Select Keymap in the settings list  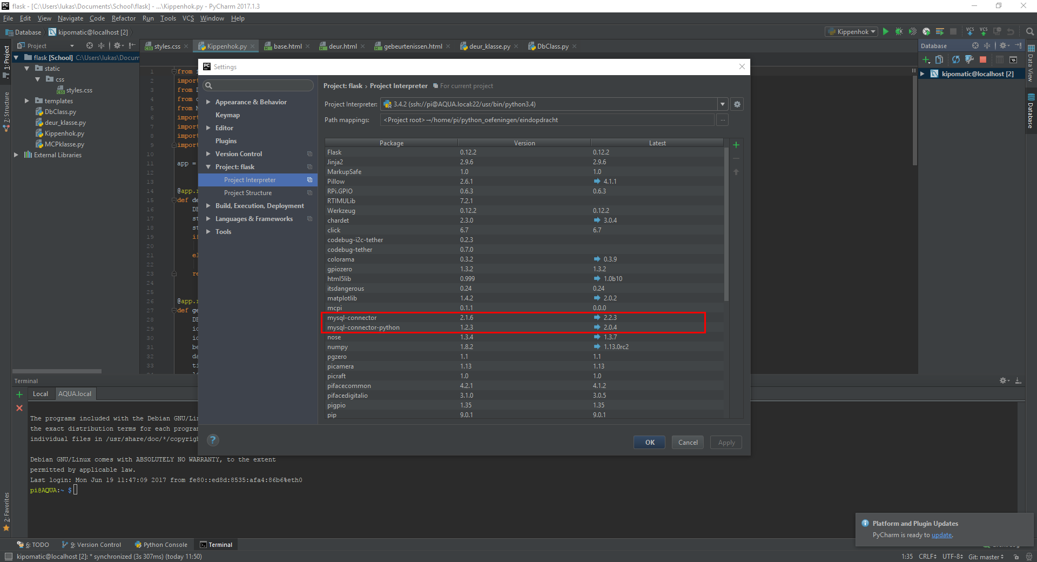227,115
